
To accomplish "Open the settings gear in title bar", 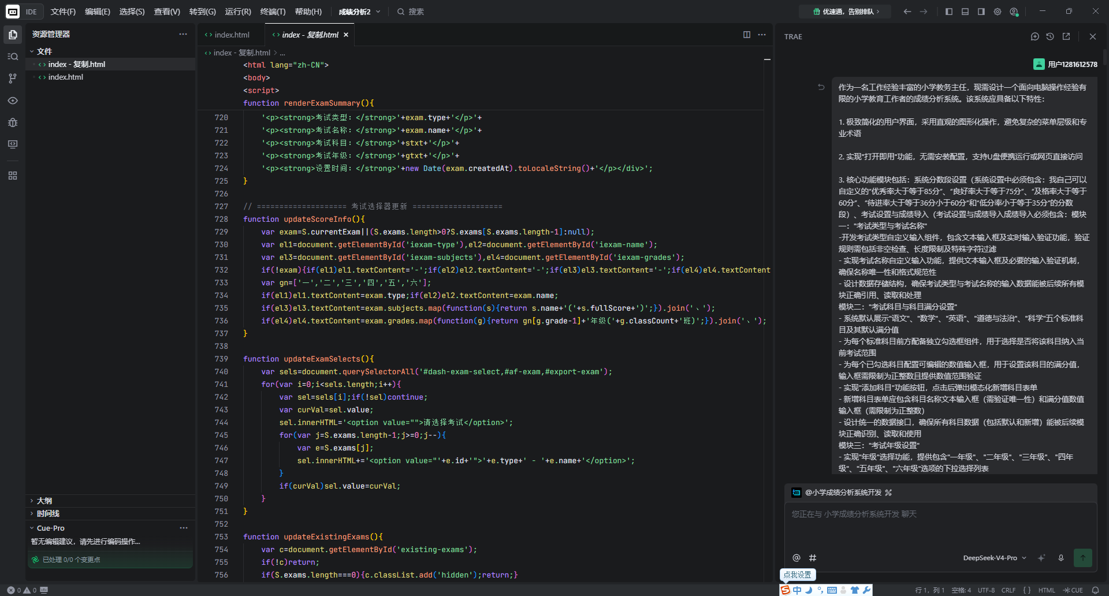I will click(998, 12).
